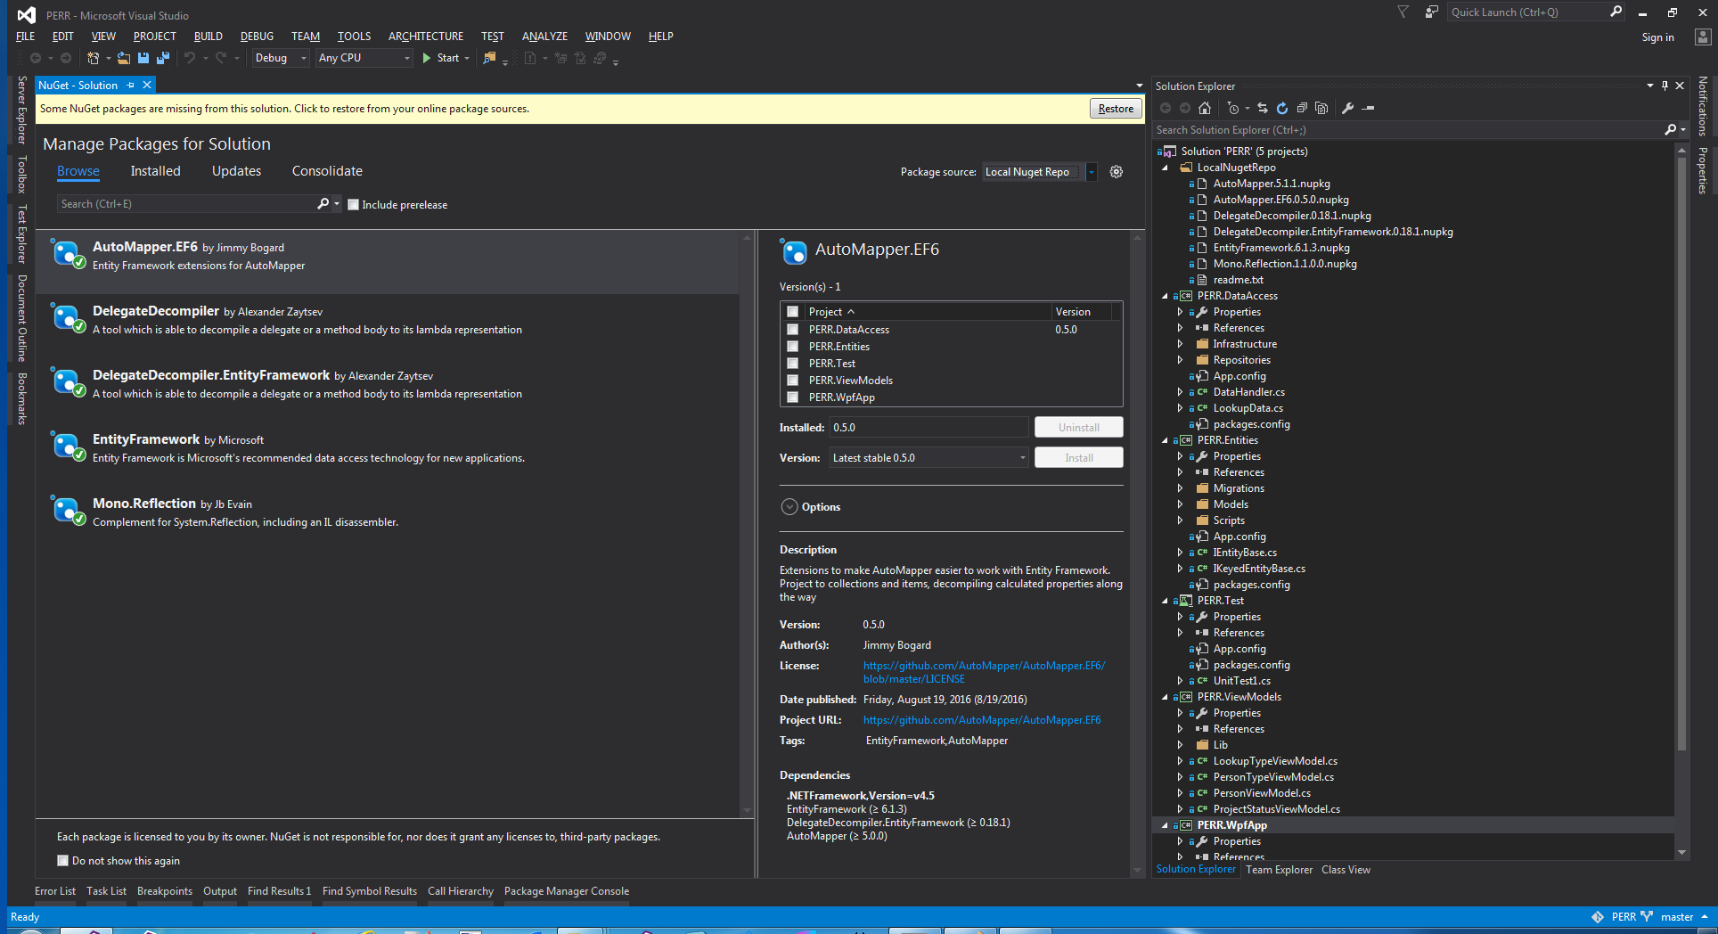Check the PERR.WpfApp project checkbox
The width and height of the screenshot is (1718, 934).
(792, 397)
